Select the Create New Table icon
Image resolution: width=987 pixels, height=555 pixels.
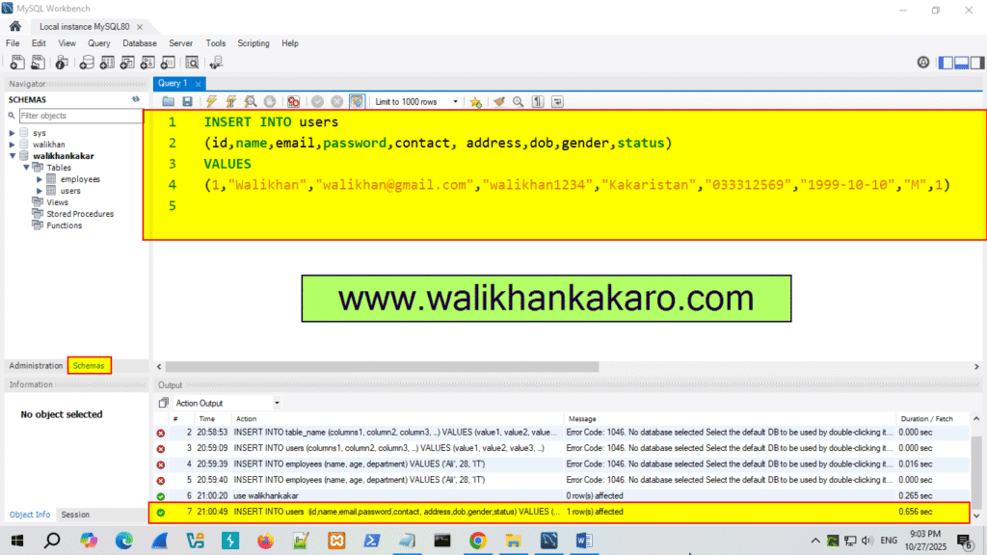tap(108, 62)
